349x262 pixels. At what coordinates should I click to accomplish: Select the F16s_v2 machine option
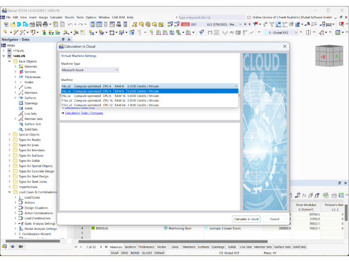150,101
